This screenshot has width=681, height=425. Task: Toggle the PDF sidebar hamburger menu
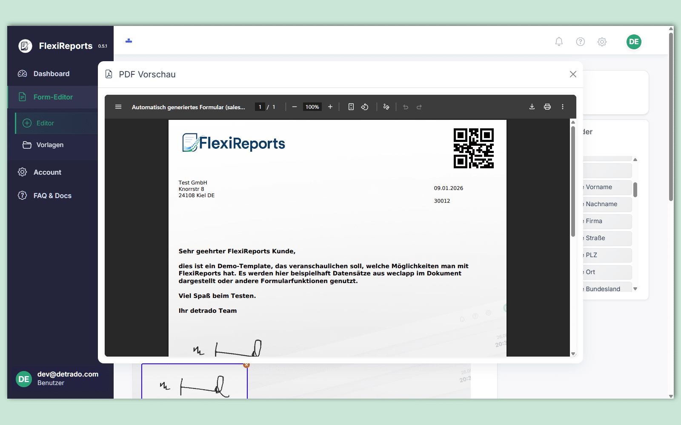click(118, 107)
